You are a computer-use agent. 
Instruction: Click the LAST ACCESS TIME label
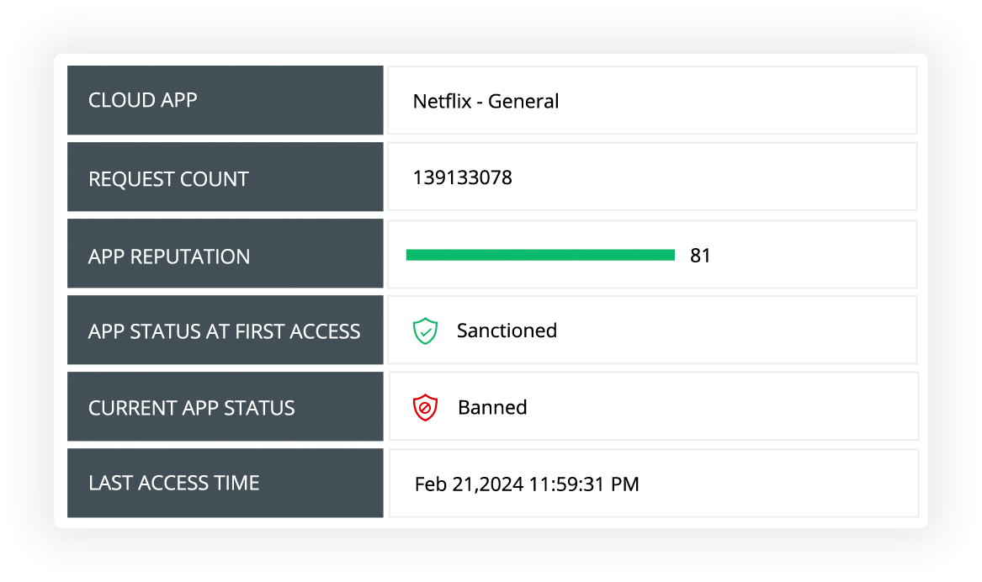(x=174, y=484)
